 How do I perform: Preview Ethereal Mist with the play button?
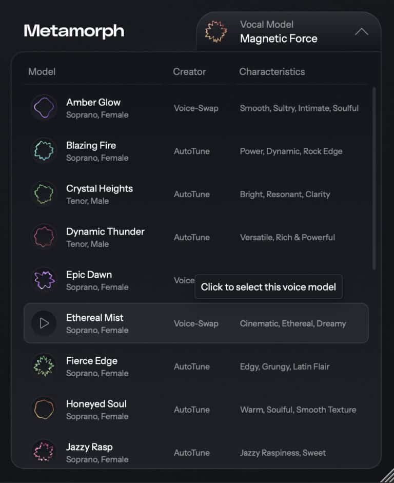(x=44, y=323)
